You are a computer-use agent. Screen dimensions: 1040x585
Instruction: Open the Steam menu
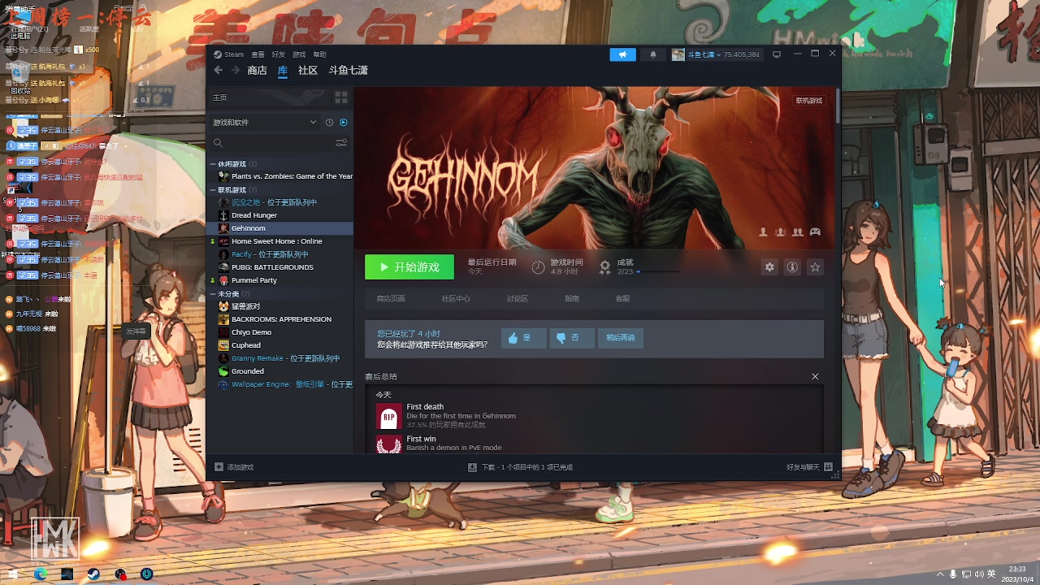[x=229, y=54]
